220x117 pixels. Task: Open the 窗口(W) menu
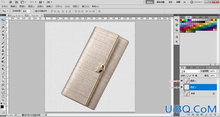point(85,6)
